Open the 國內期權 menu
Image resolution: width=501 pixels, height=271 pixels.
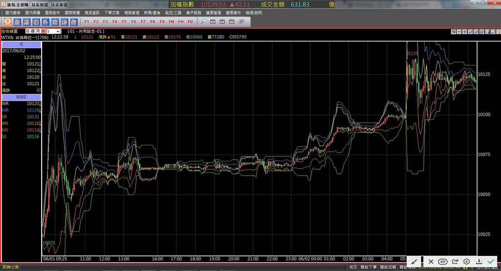coord(33,13)
